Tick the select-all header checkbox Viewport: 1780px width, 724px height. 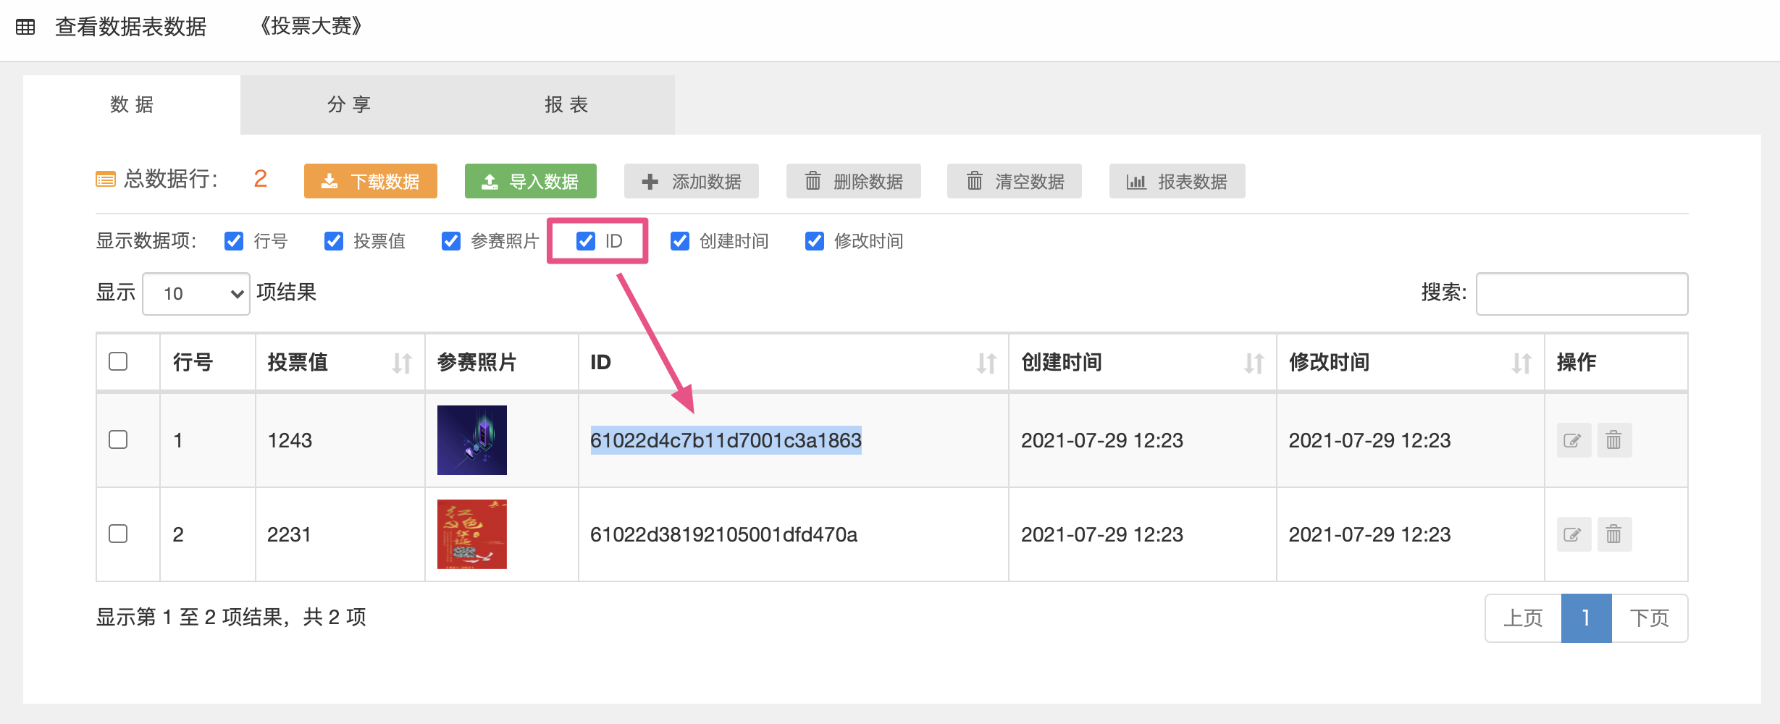(118, 361)
